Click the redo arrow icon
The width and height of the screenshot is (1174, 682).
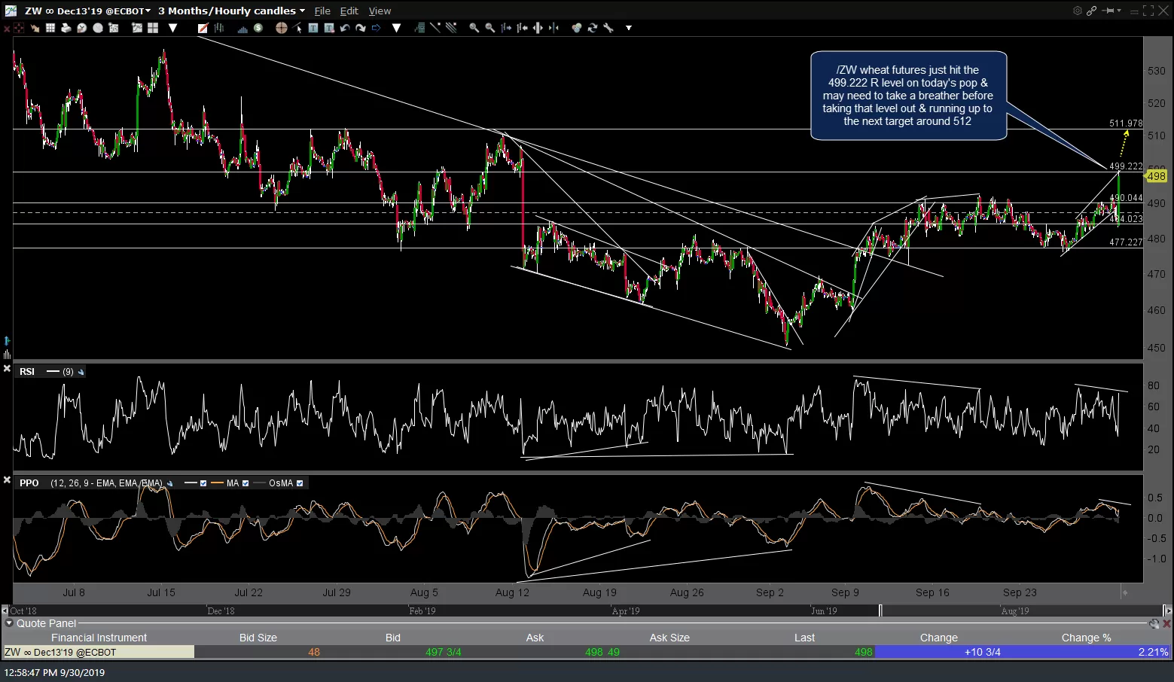point(360,28)
